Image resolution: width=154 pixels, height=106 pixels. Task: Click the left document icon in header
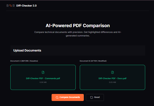[x=8, y=6]
